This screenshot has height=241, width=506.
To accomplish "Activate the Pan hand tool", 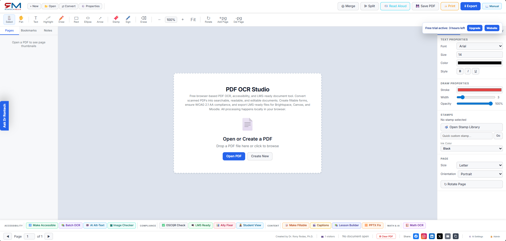I will click(21, 20).
